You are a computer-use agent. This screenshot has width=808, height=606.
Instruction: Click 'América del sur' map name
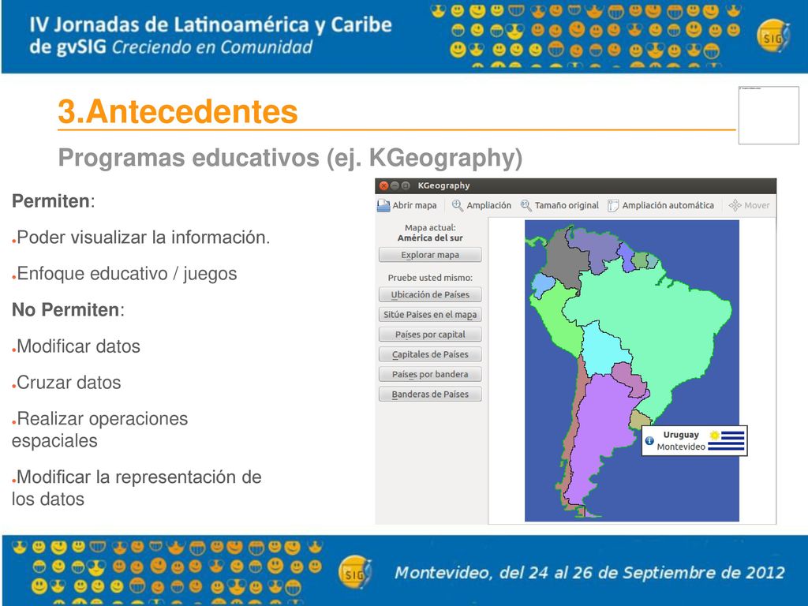tap(430, 238)
